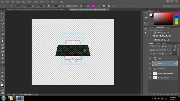Select the Healing Brush tool

point(3,34)
